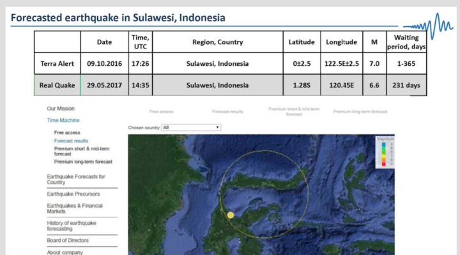Open the Chosen country dropdown
Viewport: 460px width, 255px height.
(191, 127)
